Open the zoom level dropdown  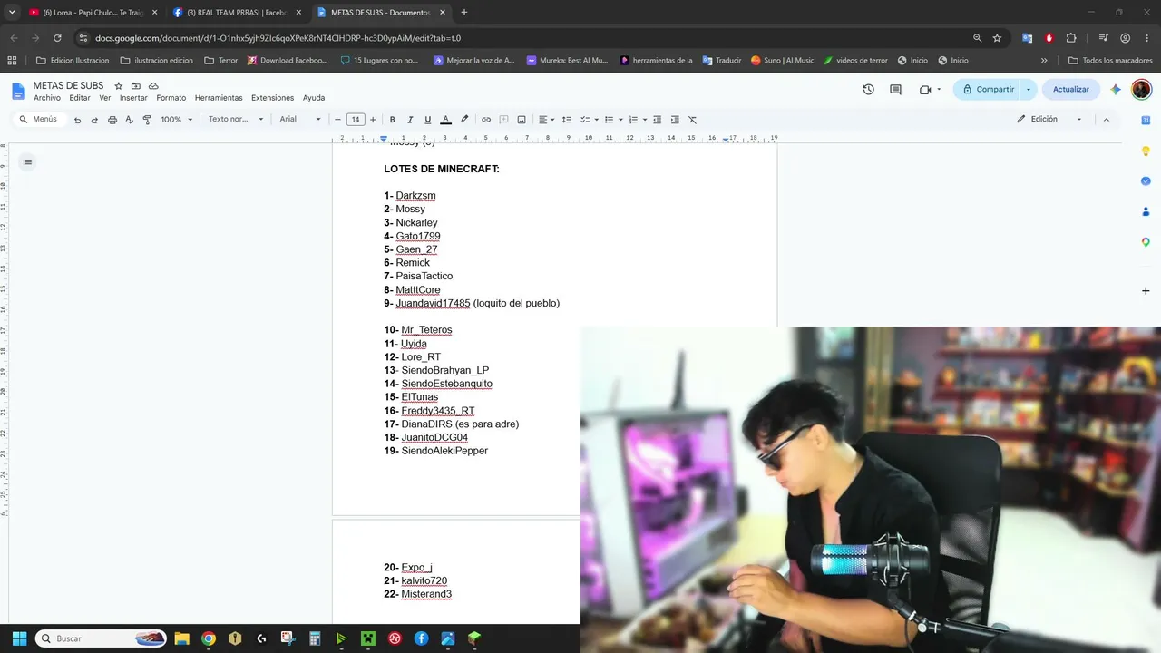(177, 120)
